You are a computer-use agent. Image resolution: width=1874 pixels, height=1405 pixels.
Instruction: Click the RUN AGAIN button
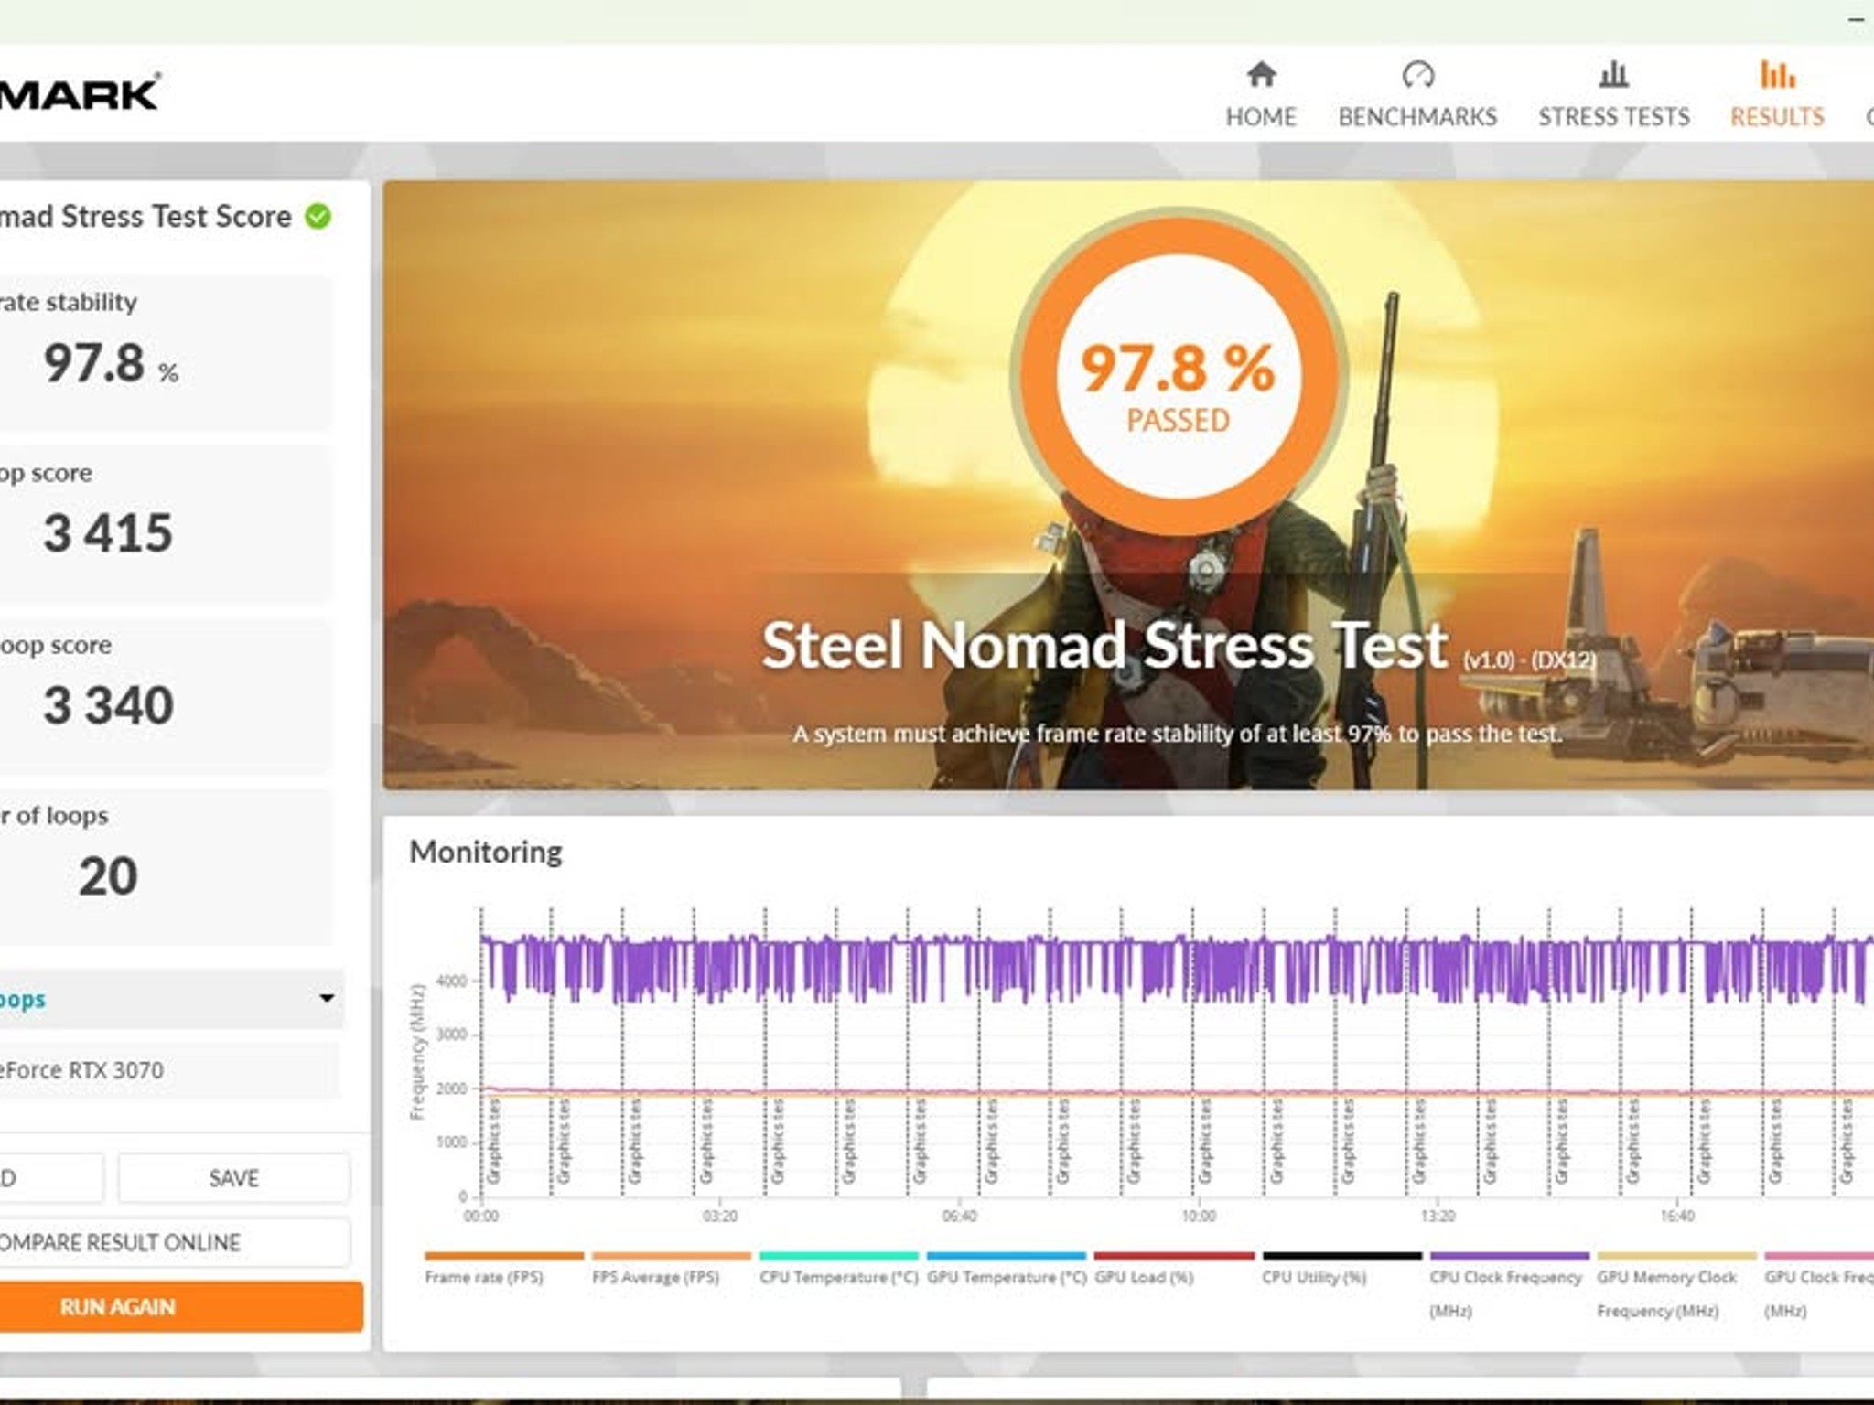(x=181, y=1306)
